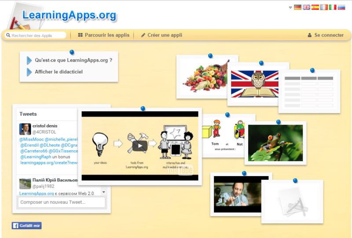Open cristol denis profile name
The height and width of the screenshot is (238, 352).
45,126
